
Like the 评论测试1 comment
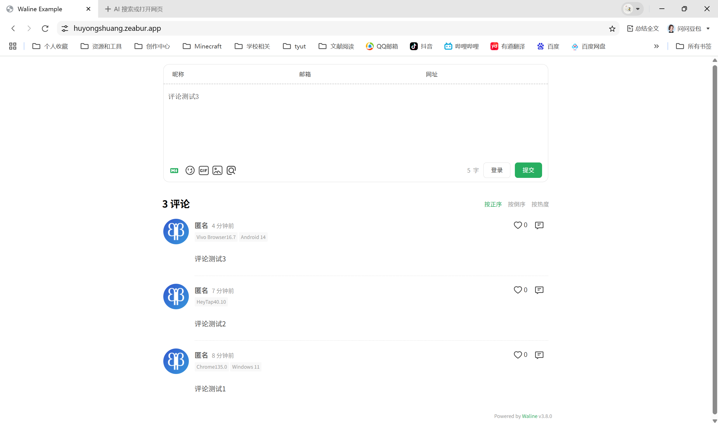[518, 355]
